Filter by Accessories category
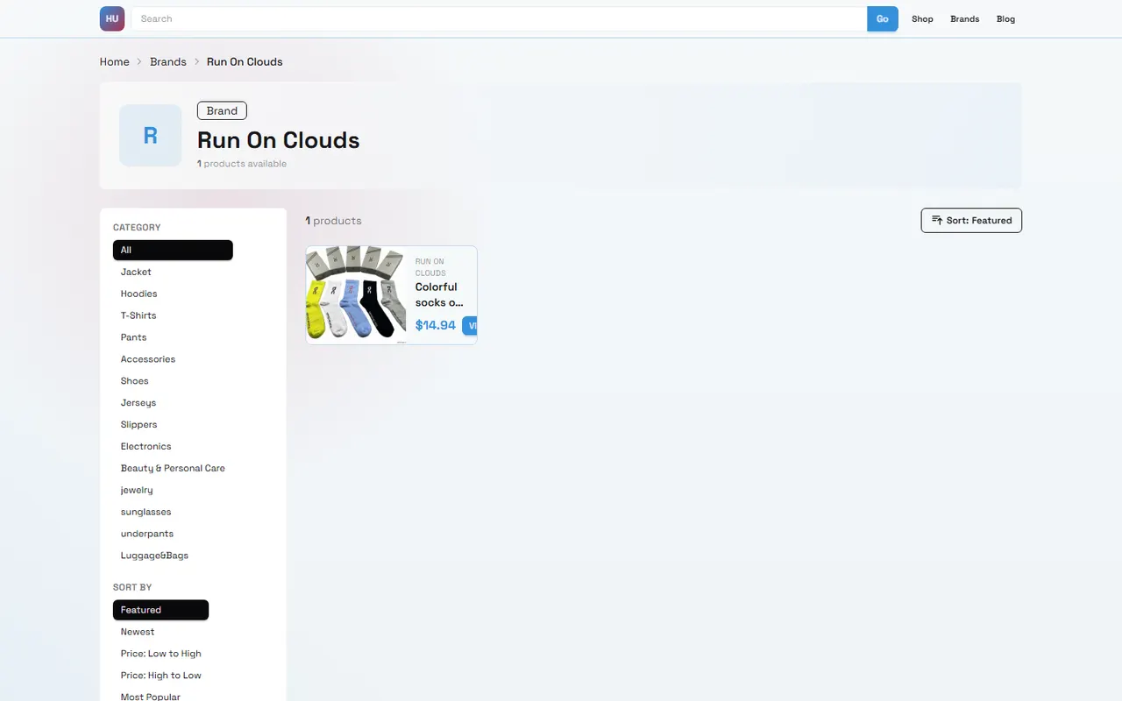Image resolution: width=1122 pixels, height=701 pixels. point(148,359)
